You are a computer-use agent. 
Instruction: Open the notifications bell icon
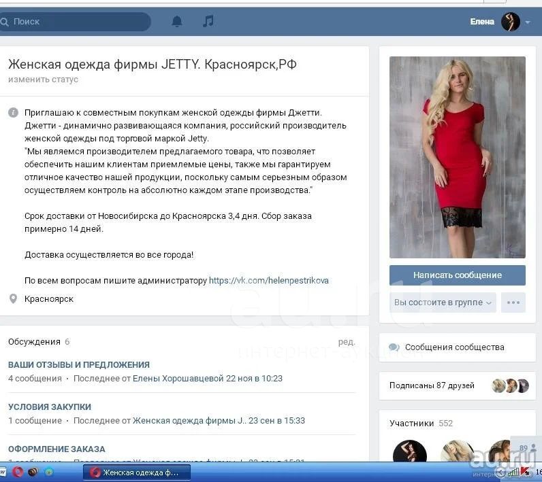177,21
